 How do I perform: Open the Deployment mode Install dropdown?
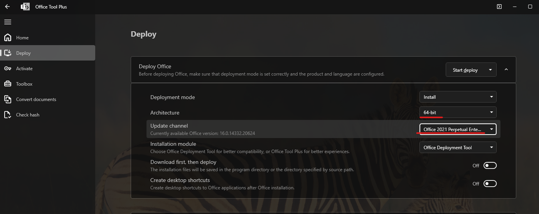point(458,97)
